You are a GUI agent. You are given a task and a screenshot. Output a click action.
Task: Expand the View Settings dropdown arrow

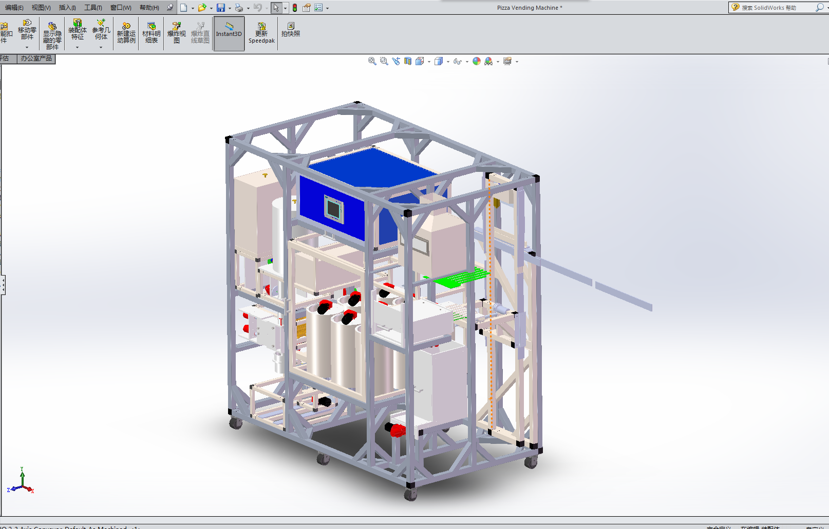coord(517,62)
